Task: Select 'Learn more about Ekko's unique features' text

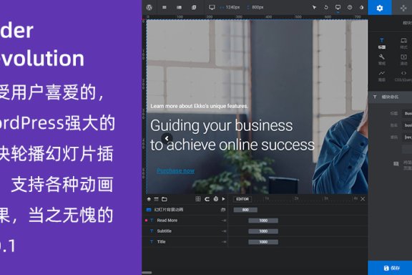Action: click(199, 106)
